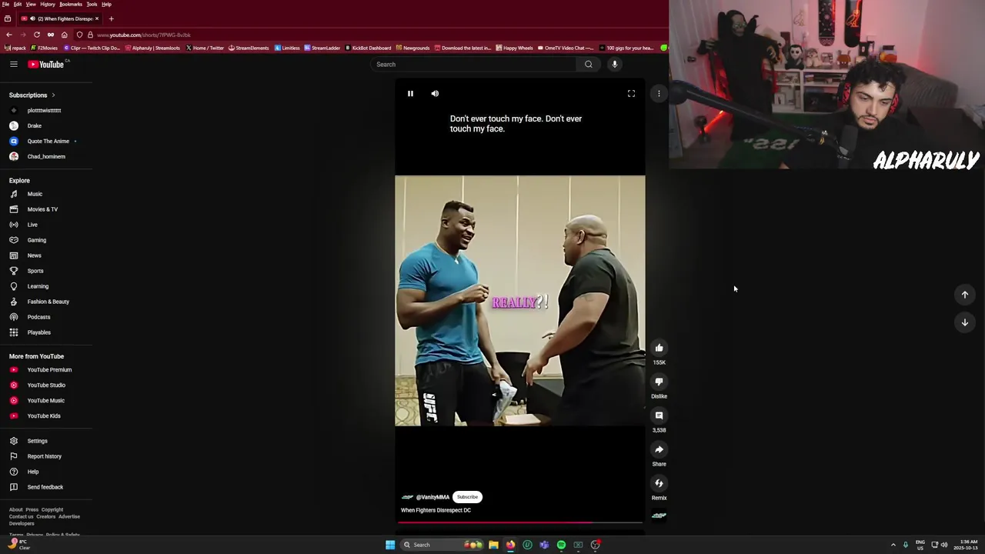The image size is (985, 554).
Task: Open YouTube Kids
Action: 44,415
